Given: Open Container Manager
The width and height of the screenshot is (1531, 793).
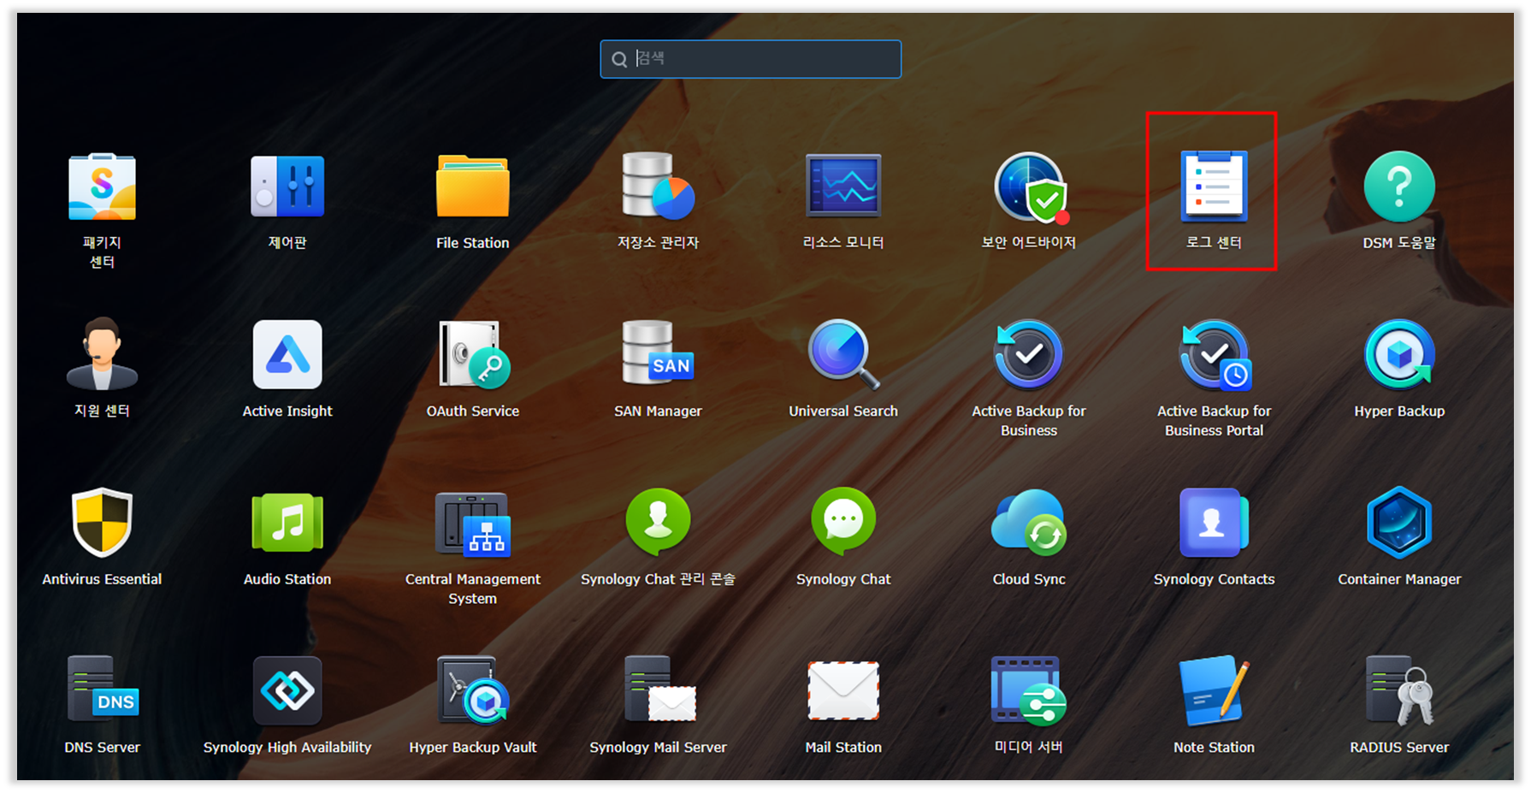Looking at the screenshot, I should [x=1399, y=523].
